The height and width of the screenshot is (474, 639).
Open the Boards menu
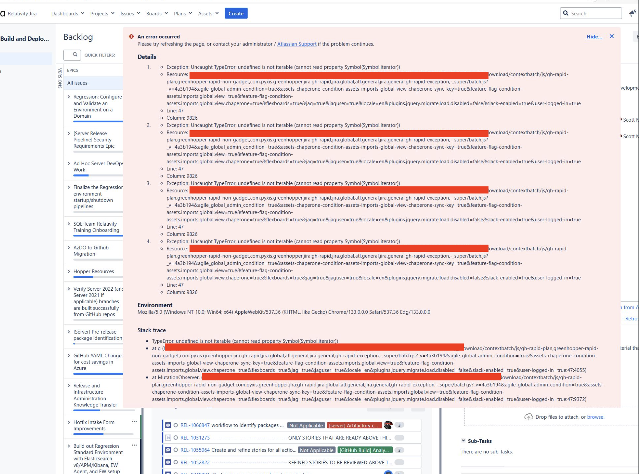coord(157,13)
